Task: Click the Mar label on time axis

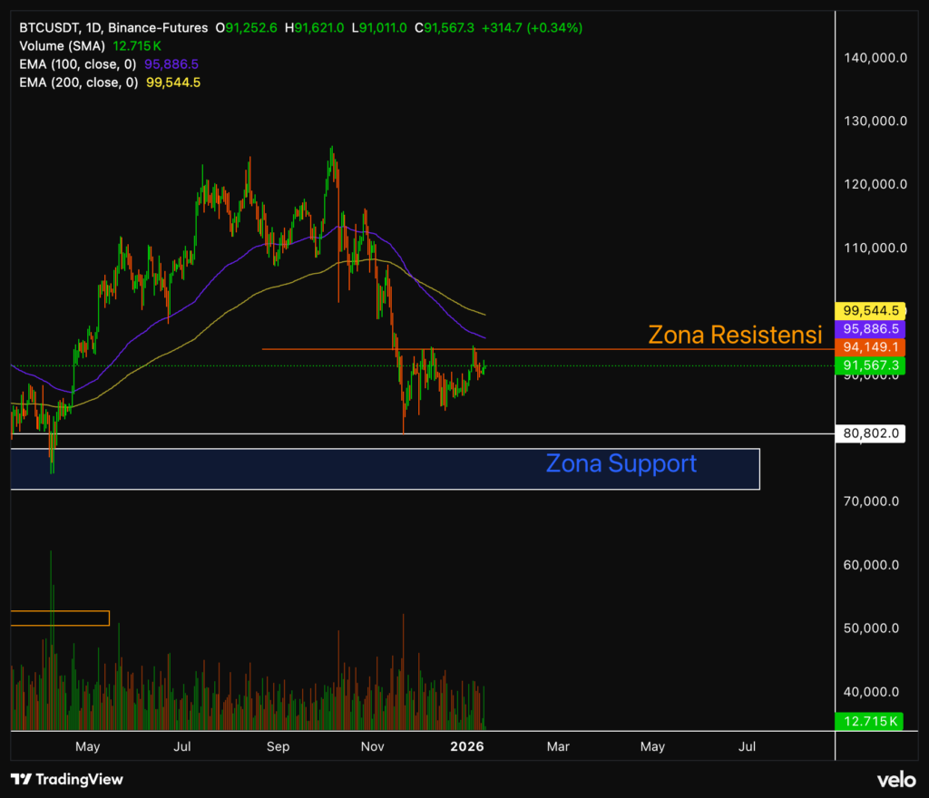Action: pos(558,746)
